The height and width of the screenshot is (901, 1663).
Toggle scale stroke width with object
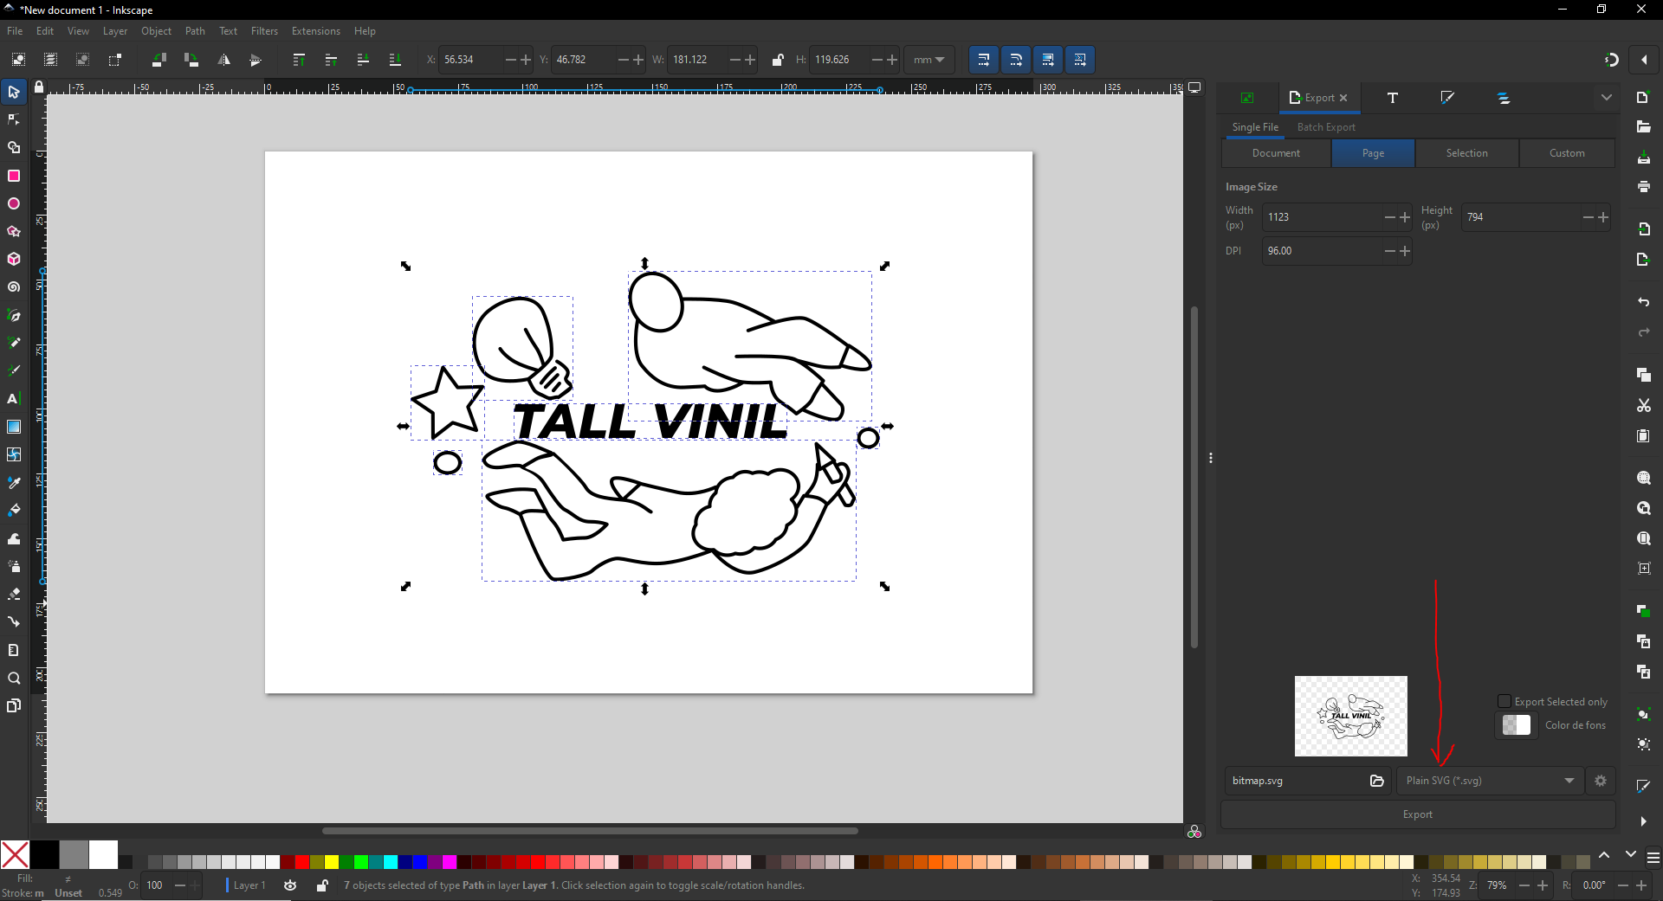point(983,60)
